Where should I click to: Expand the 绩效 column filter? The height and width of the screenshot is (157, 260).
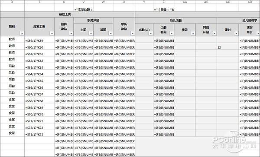coord(193,33)
